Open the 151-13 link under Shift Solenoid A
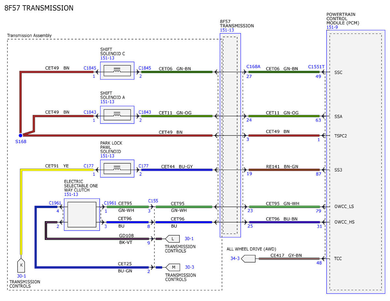 click(107, 102)
